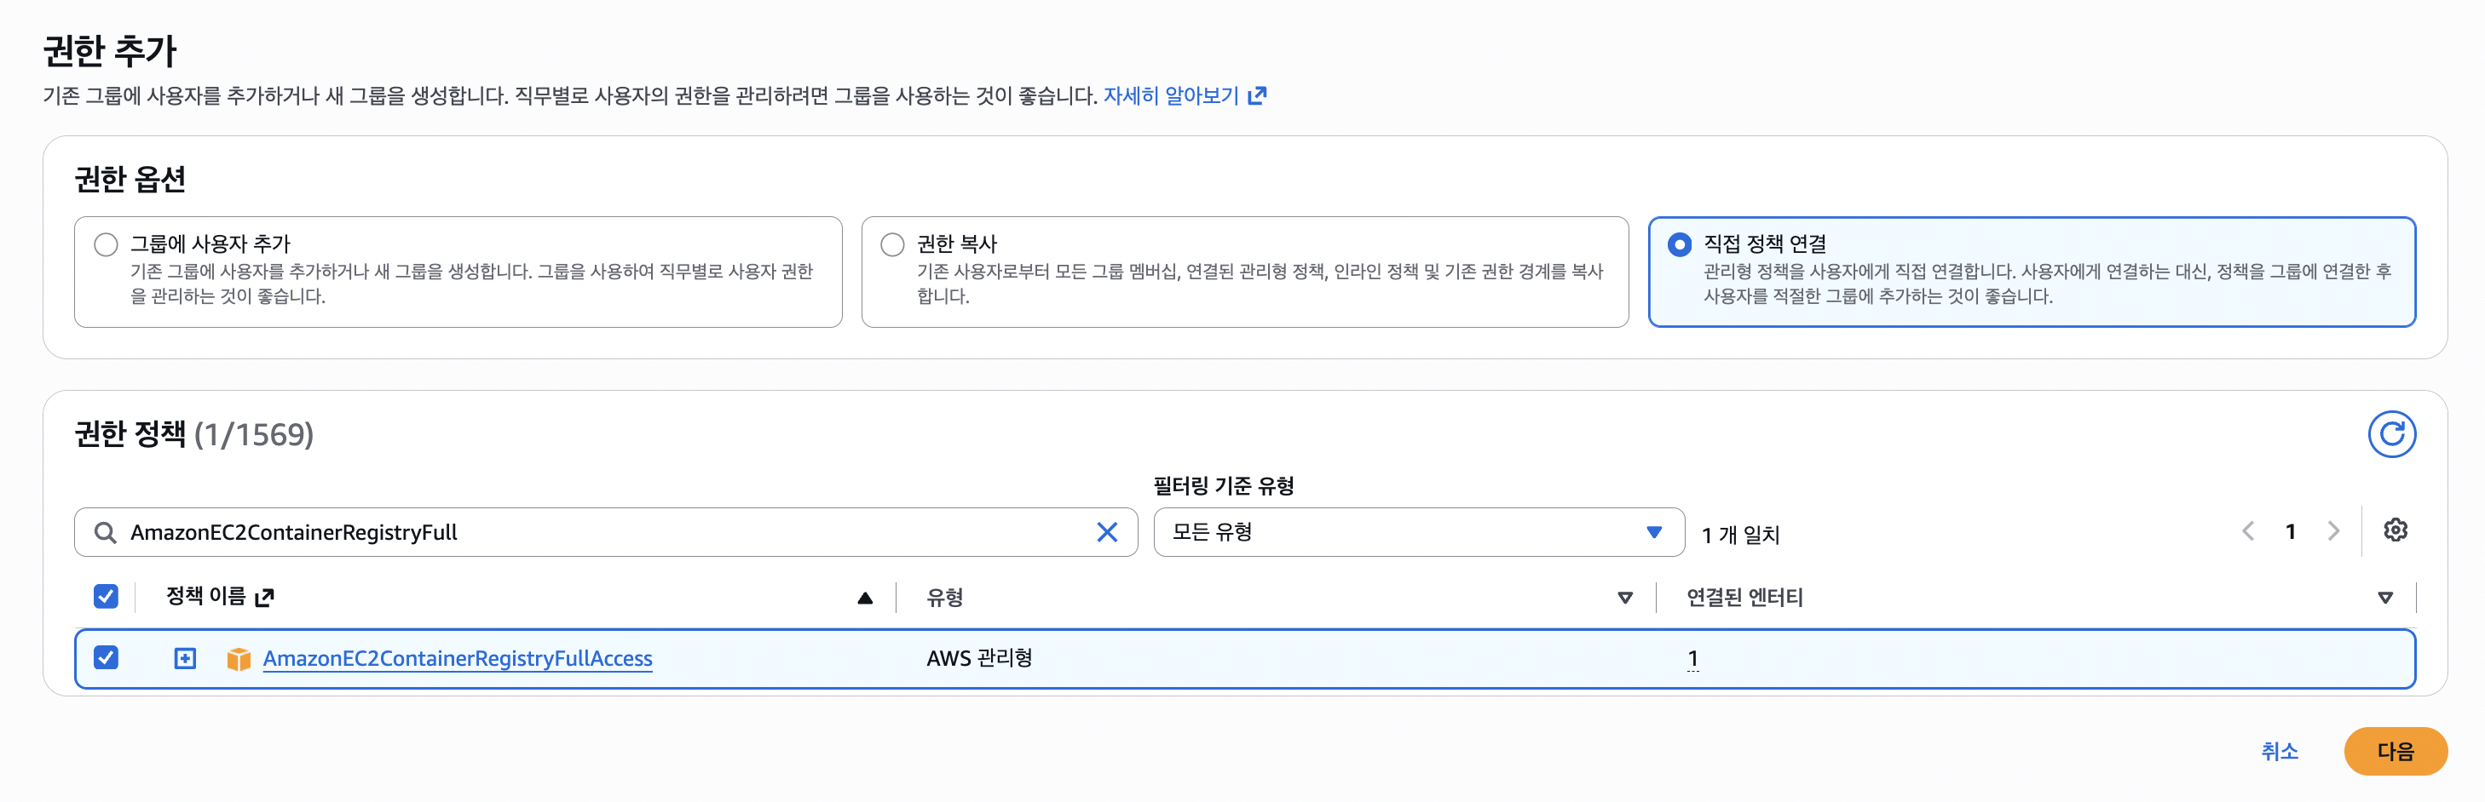The image size is (2485, 802).
Task: Sort by 연결된 엔터티 column arrow
Action: [2384, 598]
